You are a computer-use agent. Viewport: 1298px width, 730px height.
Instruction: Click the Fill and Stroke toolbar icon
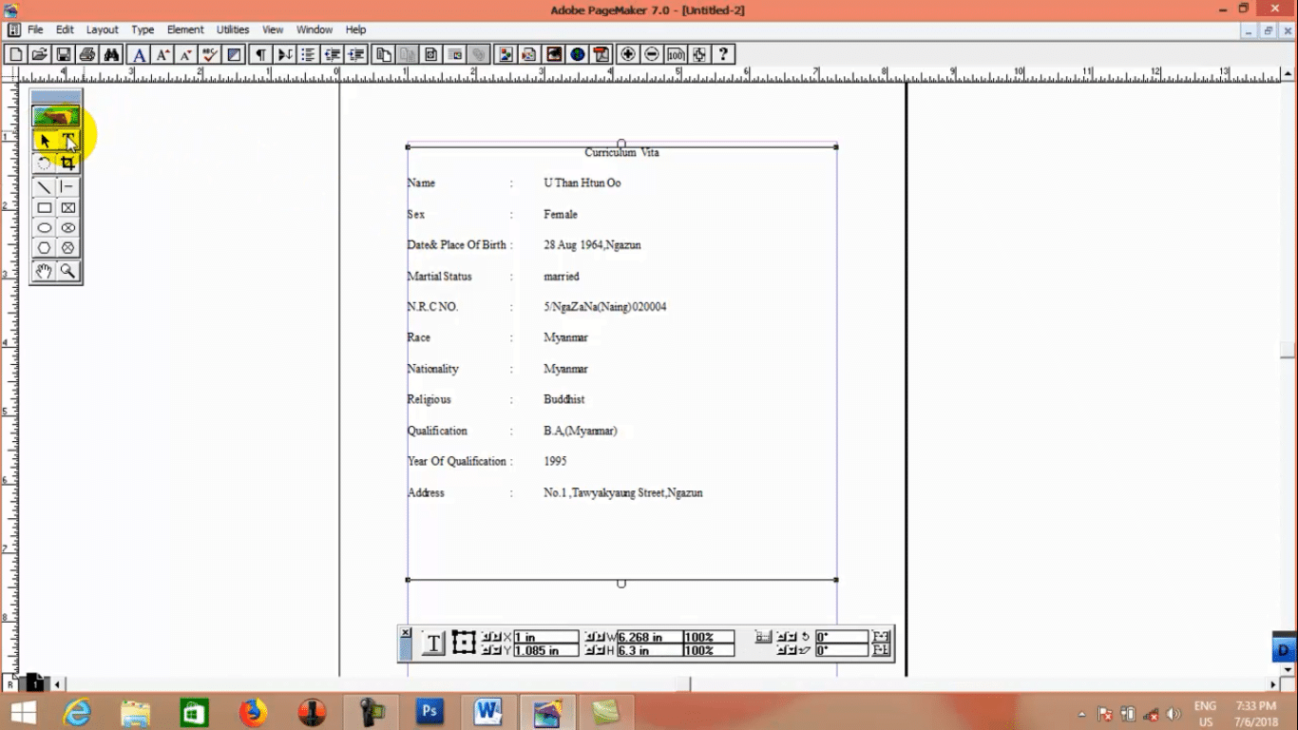pyautogui.click(x=234, y=54)
